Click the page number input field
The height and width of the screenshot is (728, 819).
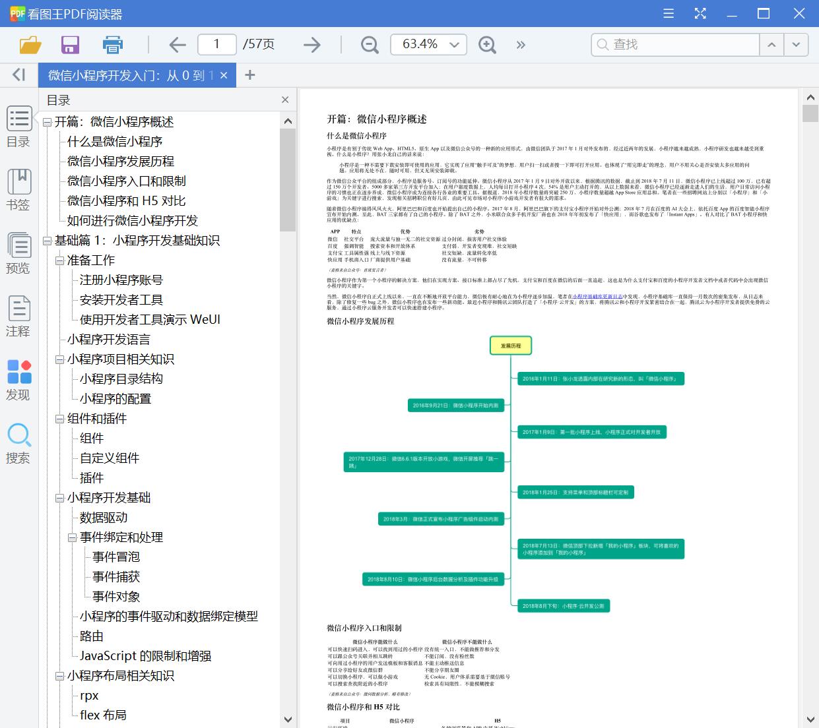[217, 44]
